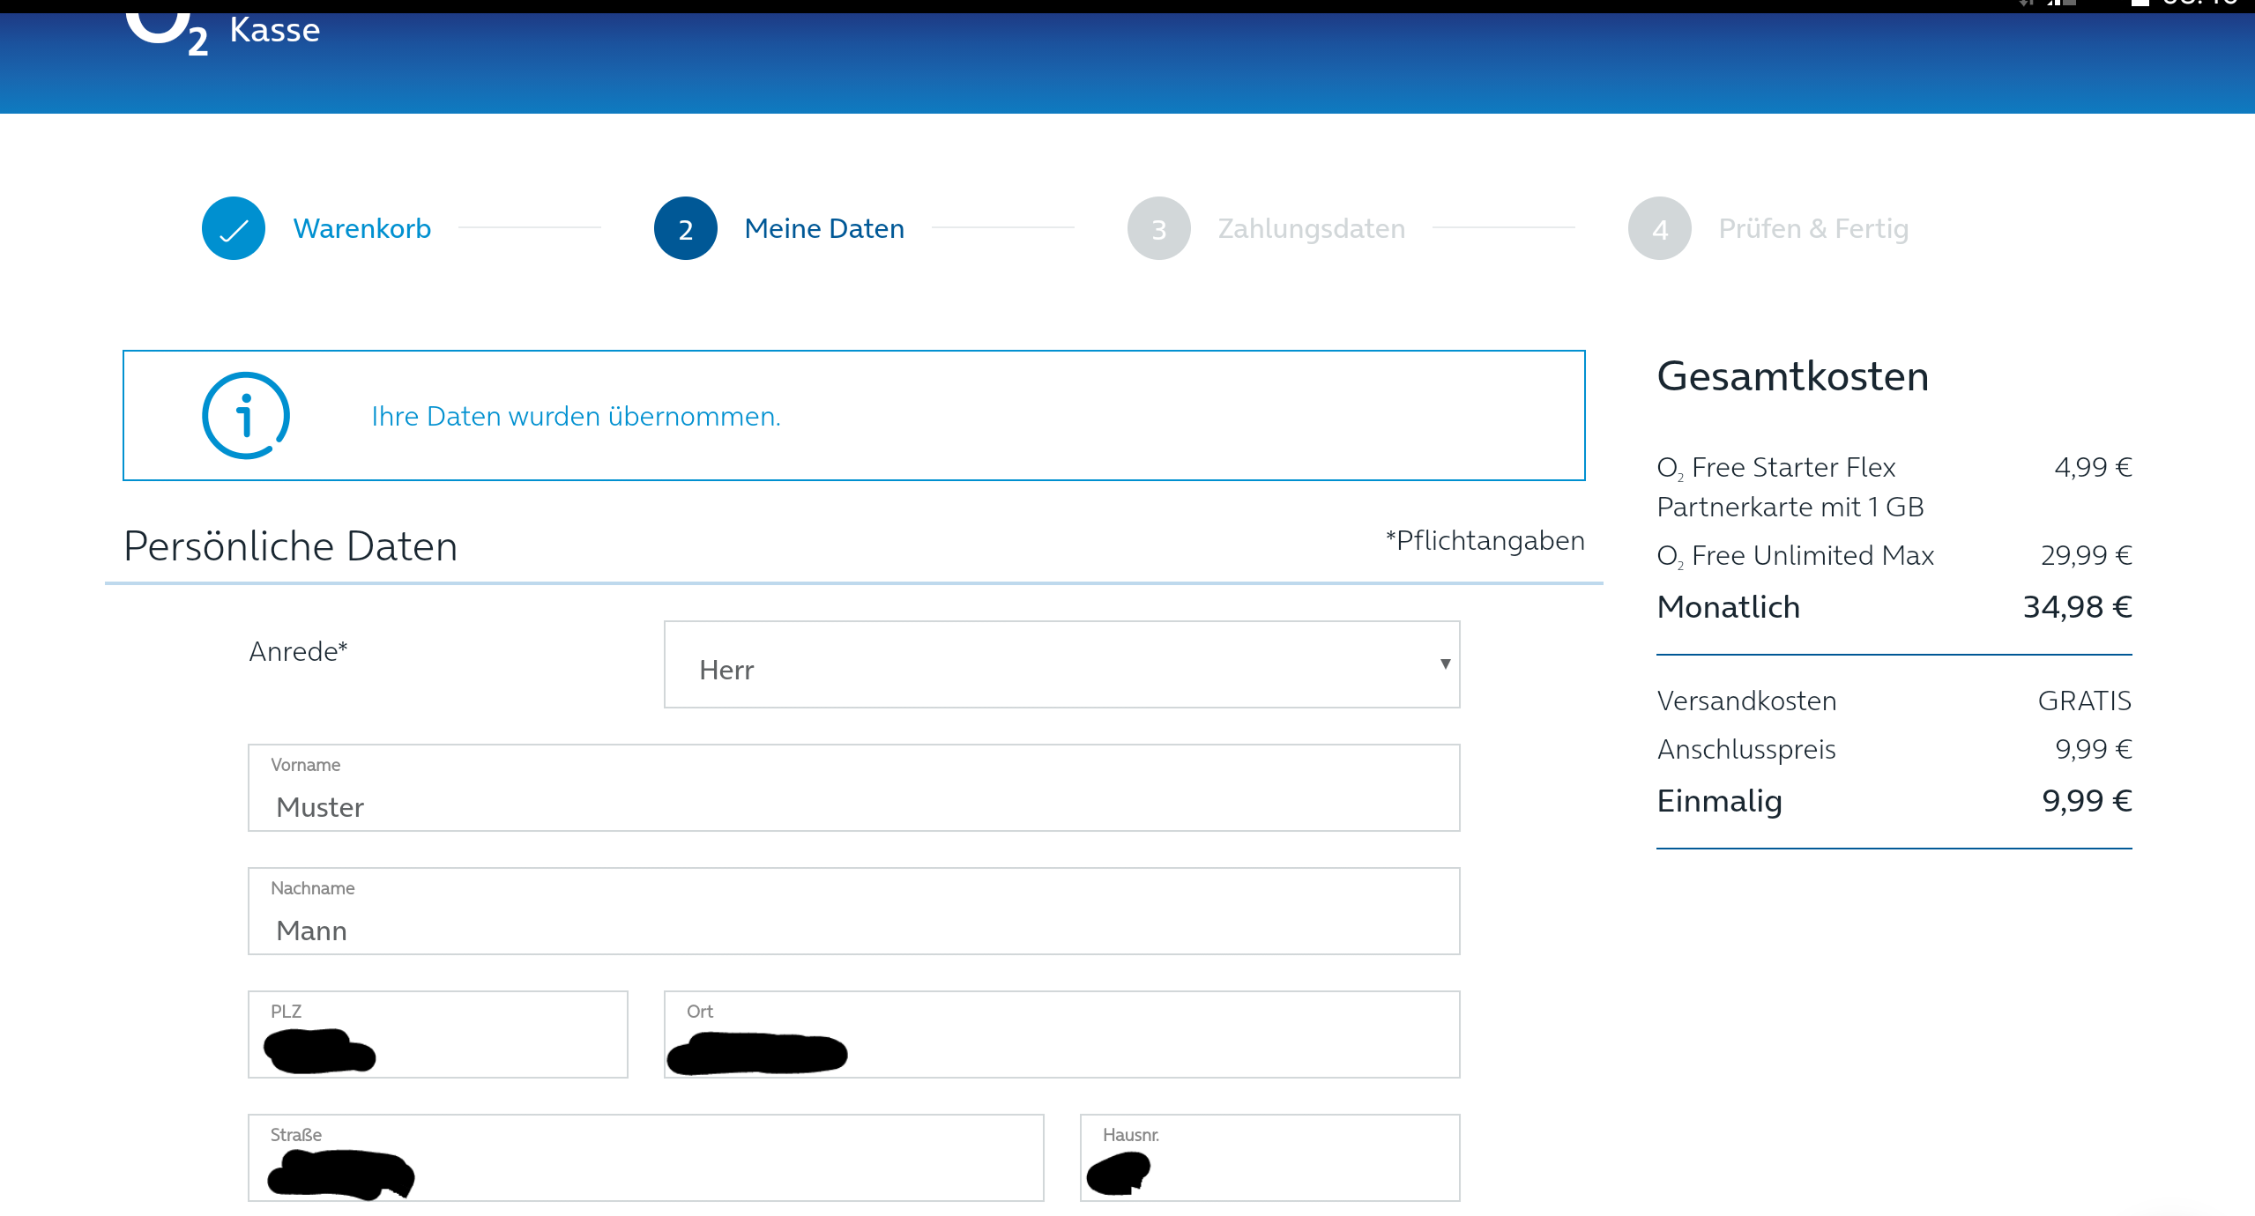Viewport: 2255px width, 1216px height.
Task: Click the step 3 Zahlungsdaten circle
Action: tap(1159, 228)
